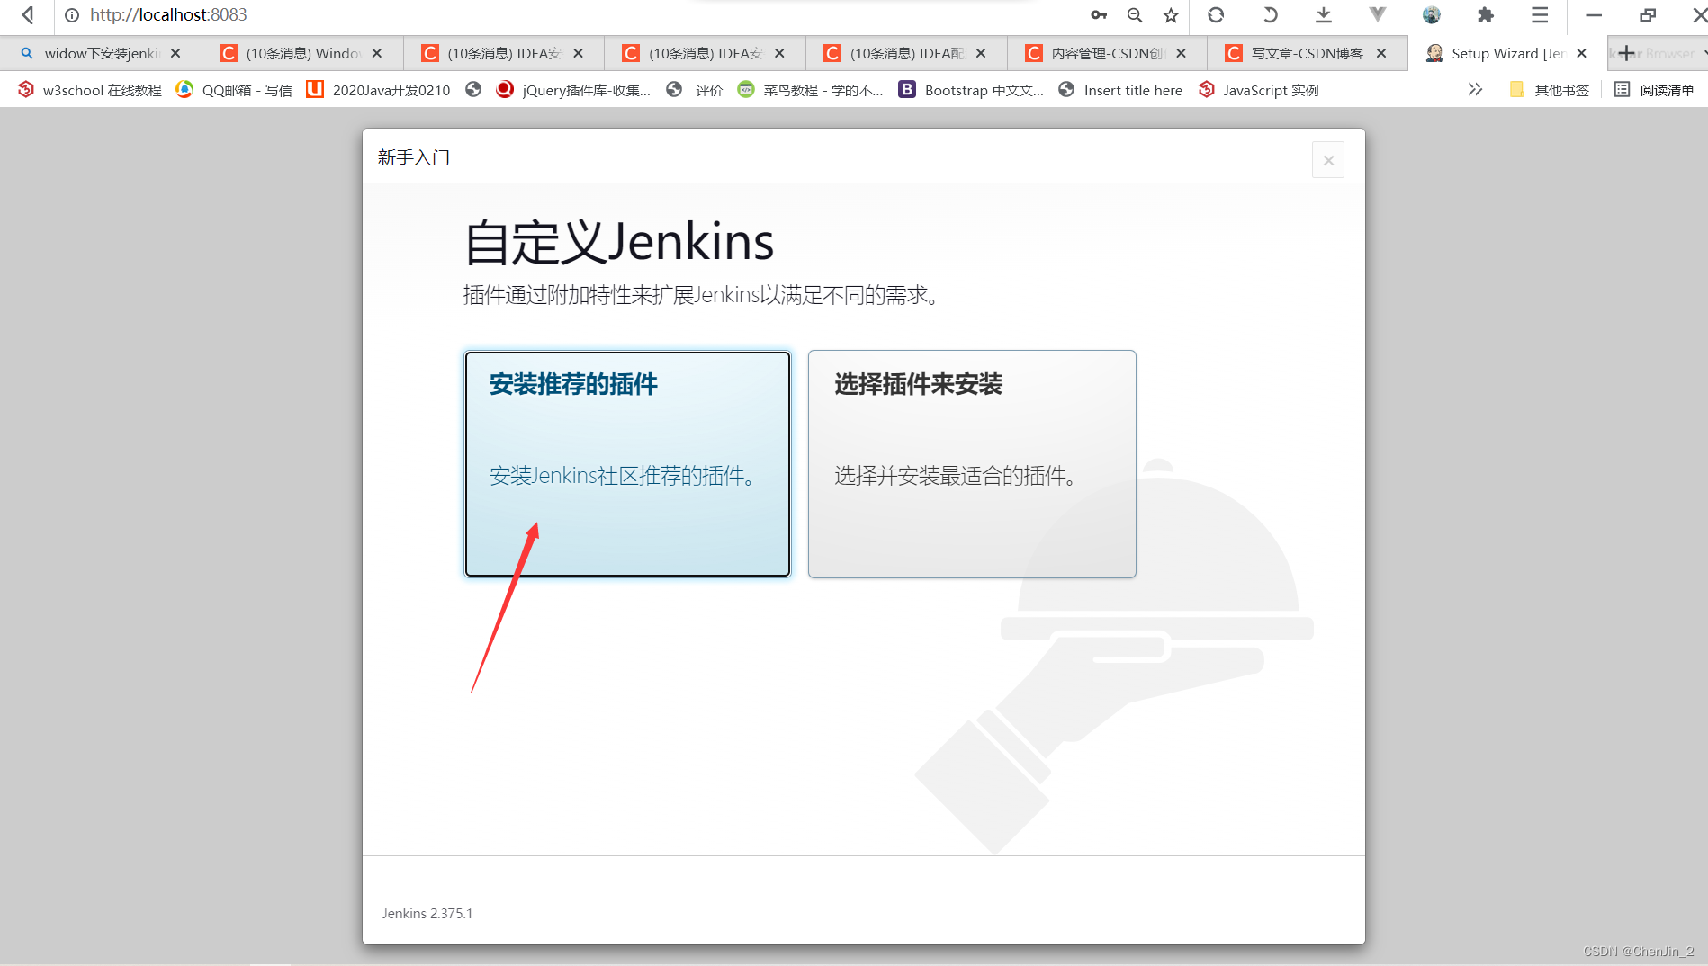Open Bootstrap 中文文档 bookmark
Viewport: 1708px width, 966px height.
pos(971,90)
